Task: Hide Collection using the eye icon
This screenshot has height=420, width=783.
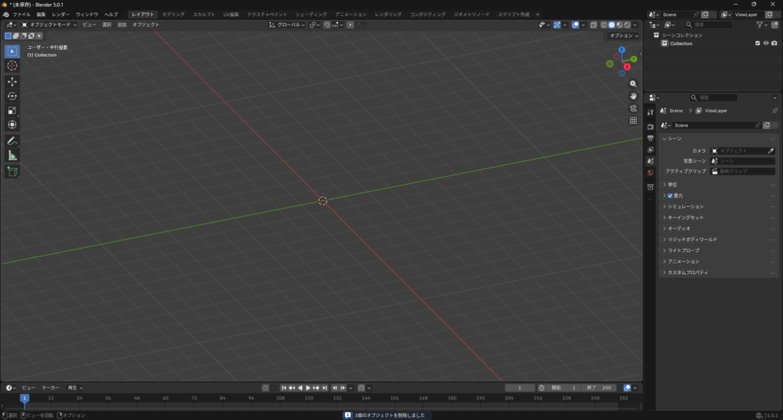Action: click(x=765, y=44)
